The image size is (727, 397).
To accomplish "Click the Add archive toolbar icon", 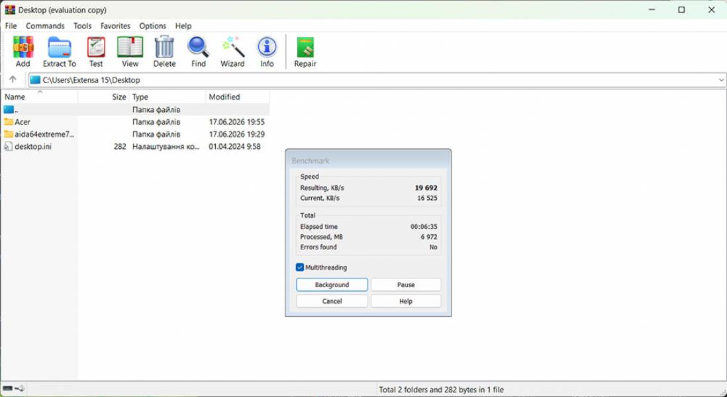I will pyautogui.click(x=23, y=47).
